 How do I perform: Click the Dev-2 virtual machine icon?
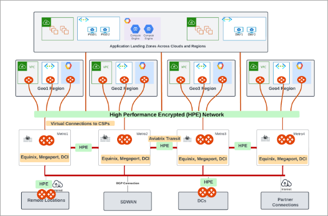tap(251, 30)
